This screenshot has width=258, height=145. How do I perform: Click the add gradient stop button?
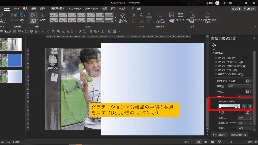coord(244,106)
